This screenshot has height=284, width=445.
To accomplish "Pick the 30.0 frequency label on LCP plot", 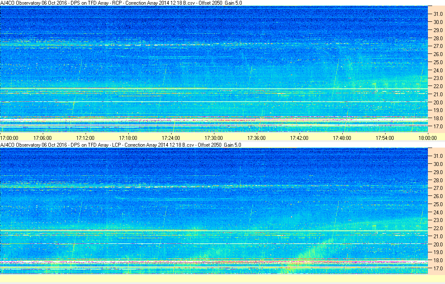I will point(438,164).
